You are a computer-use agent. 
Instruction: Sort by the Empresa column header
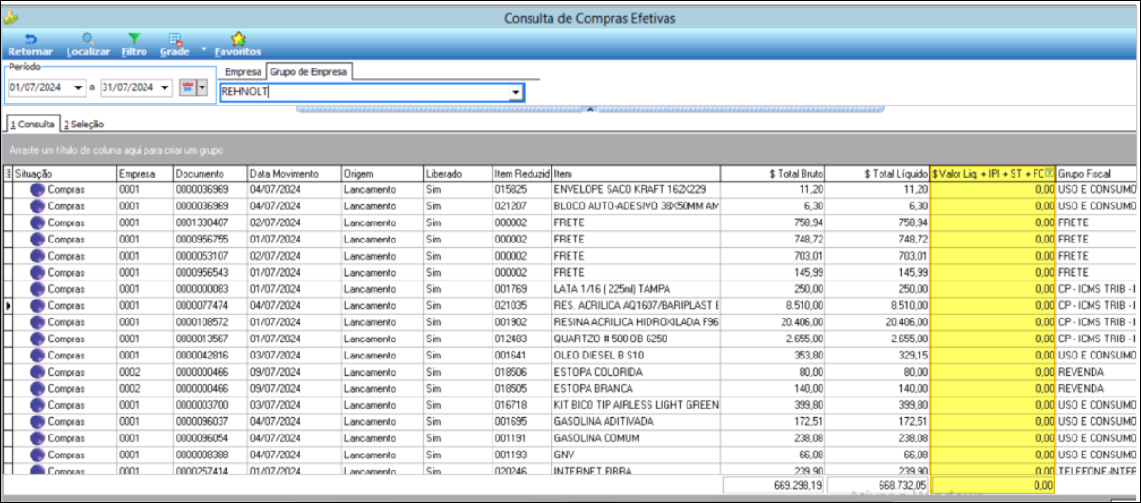pos(144,174)
